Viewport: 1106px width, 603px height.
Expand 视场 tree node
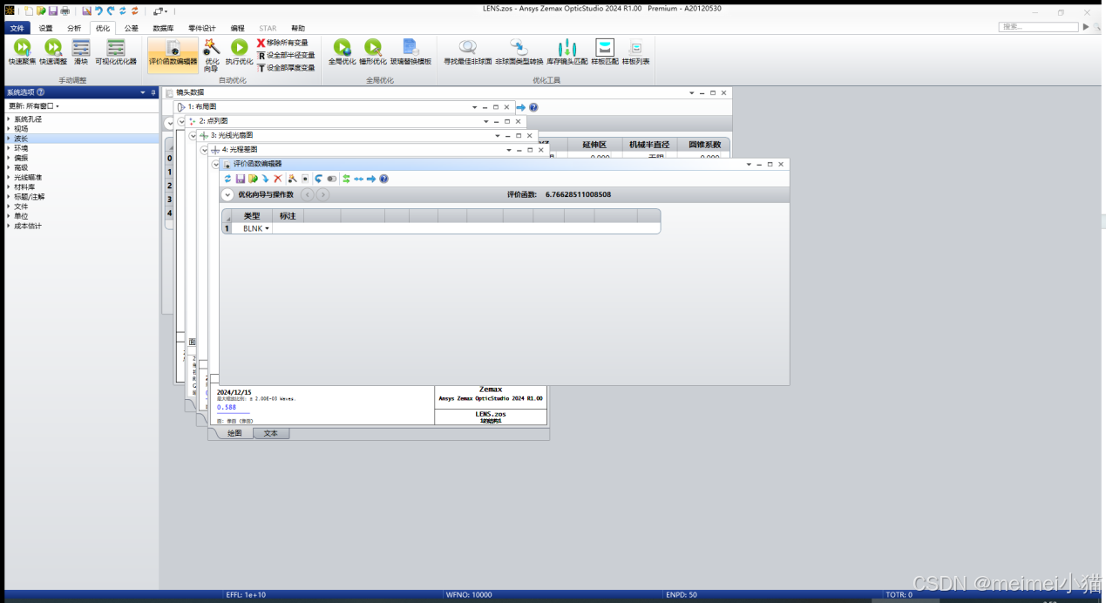(9, 129)
